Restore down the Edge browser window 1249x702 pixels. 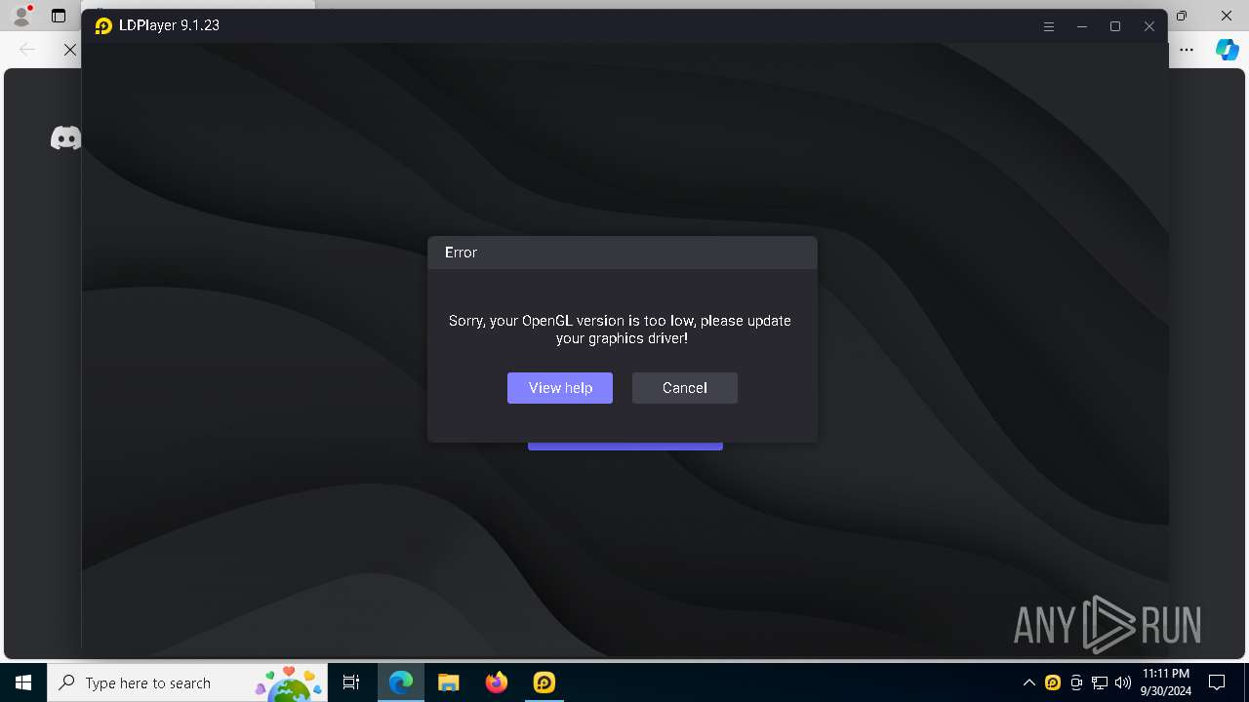tap(1182, 16)
